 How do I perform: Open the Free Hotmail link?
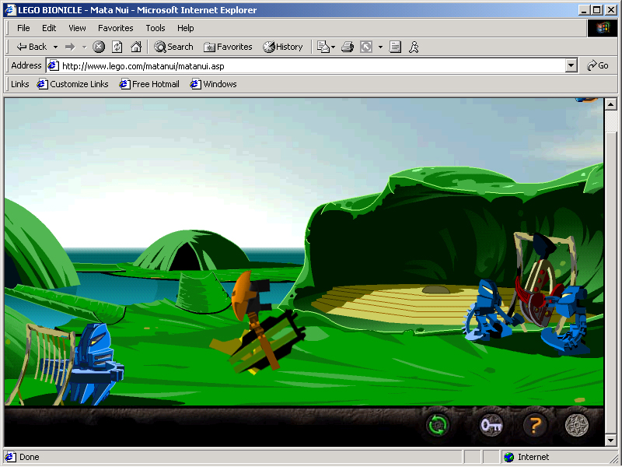(149, 84)
